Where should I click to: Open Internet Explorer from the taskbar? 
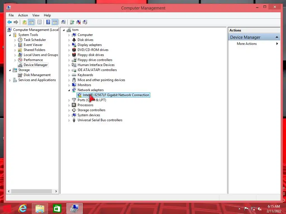pyautogui.click(x=23, y=208)
